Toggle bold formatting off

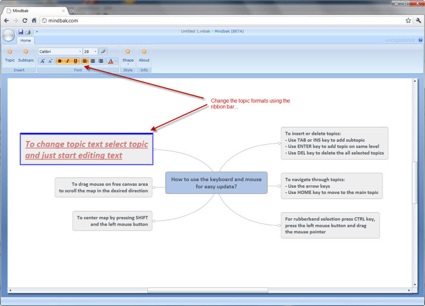pos(59,61)
